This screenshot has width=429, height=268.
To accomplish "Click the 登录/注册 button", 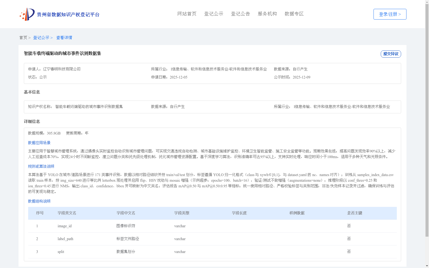I will [390, 14].
